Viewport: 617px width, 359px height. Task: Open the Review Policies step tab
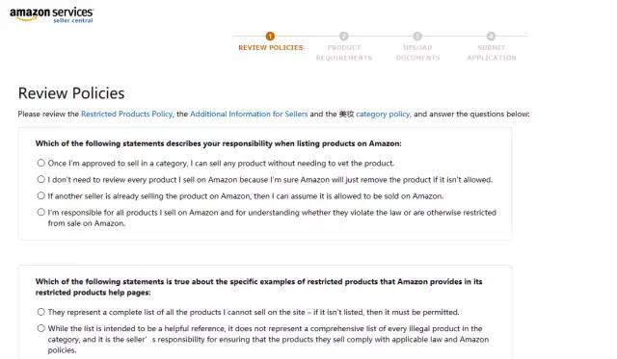(x=271, y=47)
